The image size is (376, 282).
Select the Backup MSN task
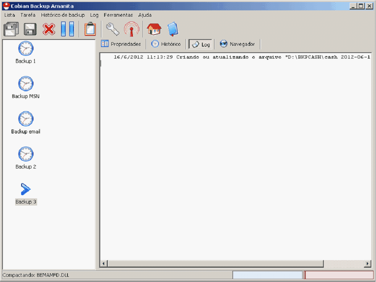[26, 88]
